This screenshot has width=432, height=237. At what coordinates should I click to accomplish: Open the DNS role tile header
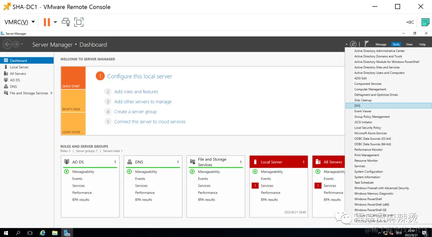[153, 162]
